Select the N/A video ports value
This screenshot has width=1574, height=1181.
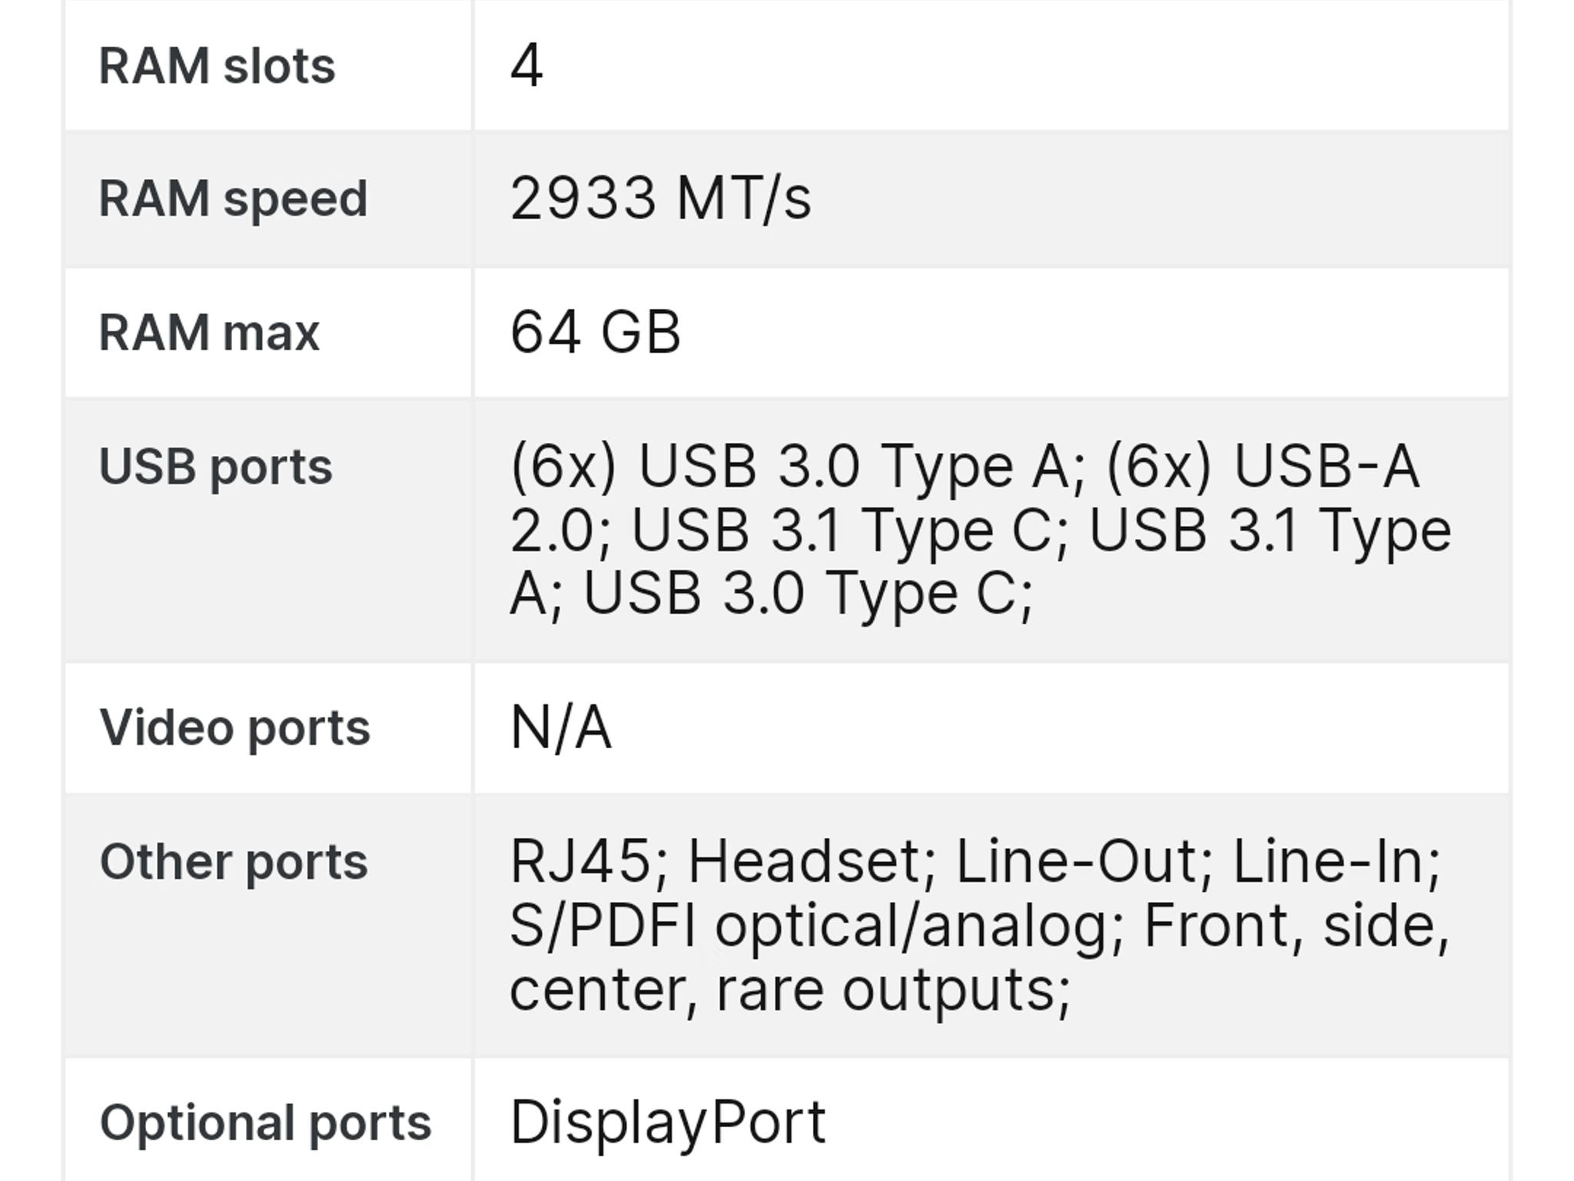[x=560, y=727]
